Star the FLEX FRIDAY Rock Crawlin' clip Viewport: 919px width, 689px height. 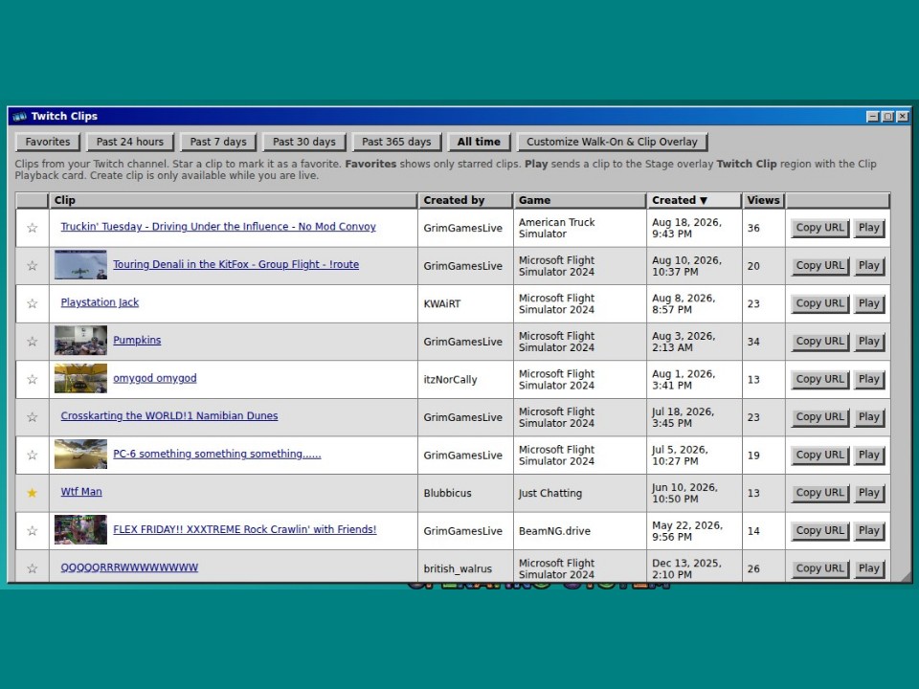[33, 531]
